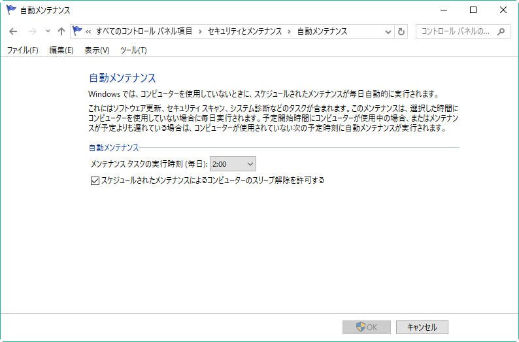Click 自動メンテナンス breadcrumb in address bar
This screenshot has height=342, width=519.
tap(322, 31)
